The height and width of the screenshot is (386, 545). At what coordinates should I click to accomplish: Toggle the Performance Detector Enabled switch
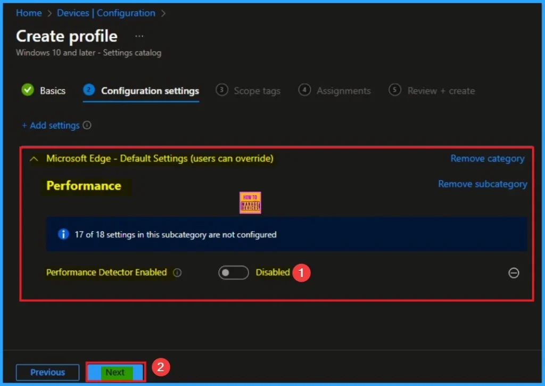234,273
